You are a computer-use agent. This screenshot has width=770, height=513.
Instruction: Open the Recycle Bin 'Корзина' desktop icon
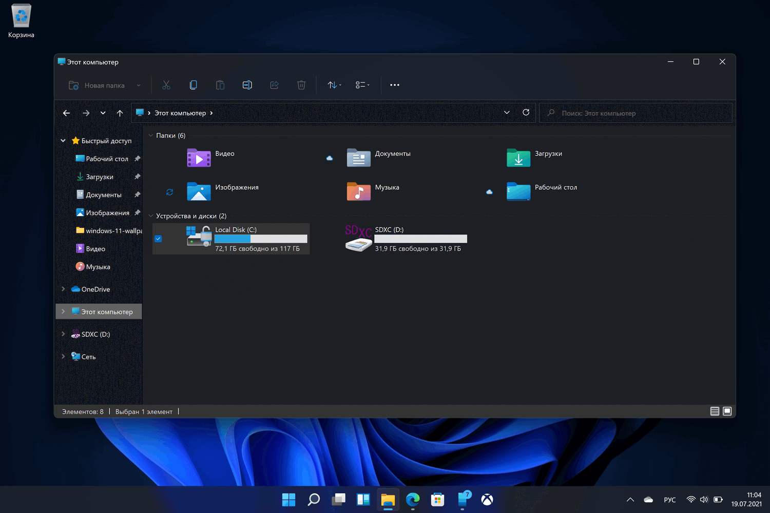point(21,21)
